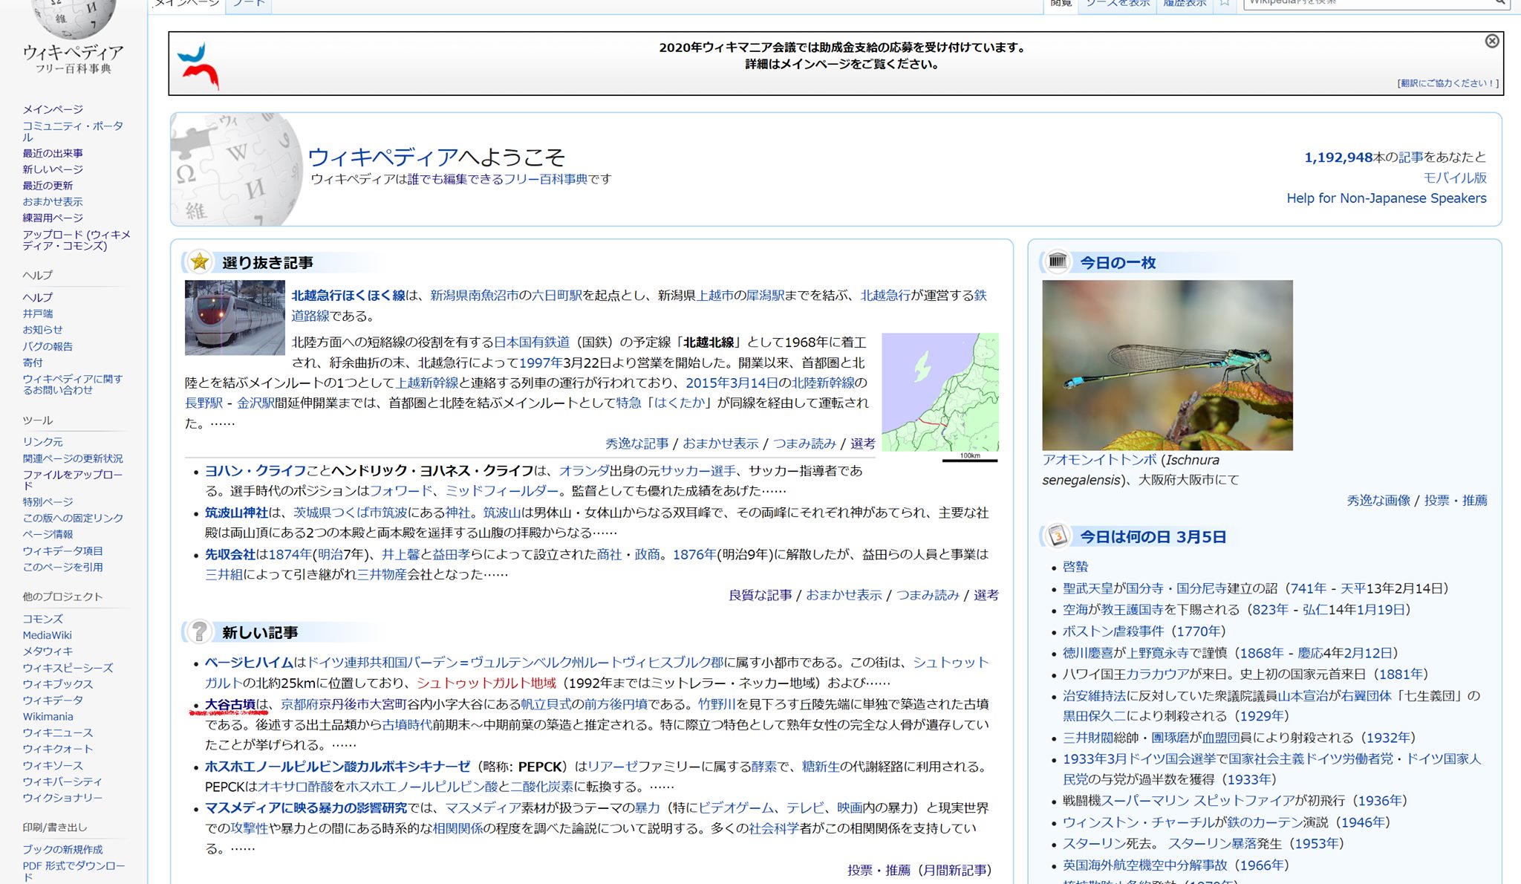This screenshot has width=1521, height=884.
Task: Open the アオモンイトトンボ caption link
Action: point(1099,460)
